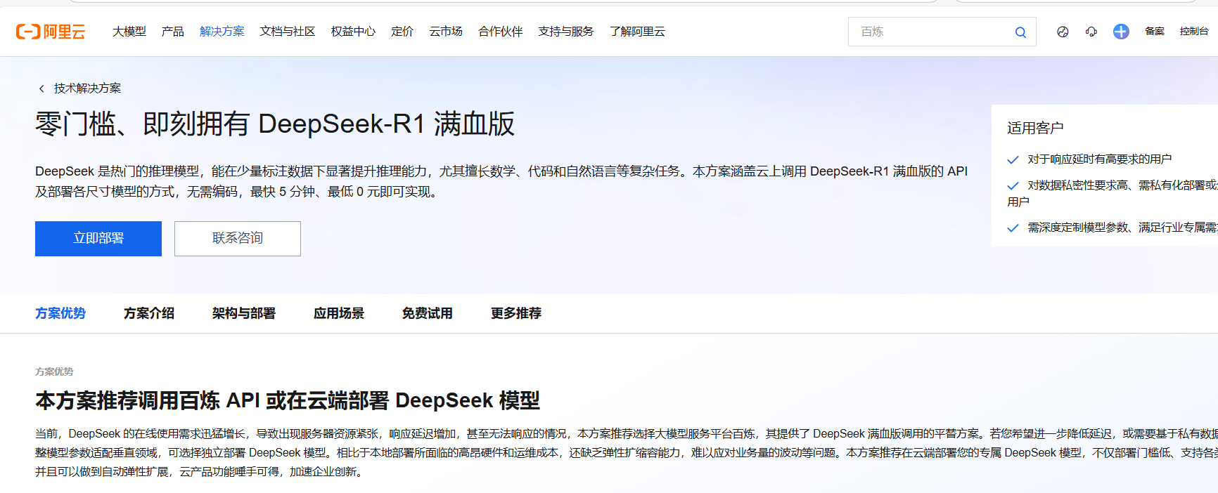Click the heading 本方案推荐调用百炼 API 或在云端部署 DeepSeek 模型
Screen dimensions: 1218x493
coord(288,400)
